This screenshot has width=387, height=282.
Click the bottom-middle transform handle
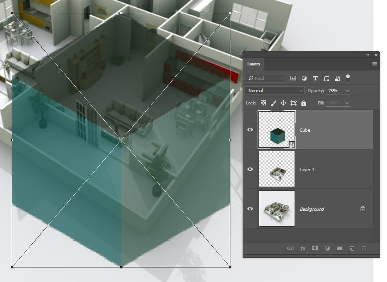pyautogui.click(x=121, y=267)
